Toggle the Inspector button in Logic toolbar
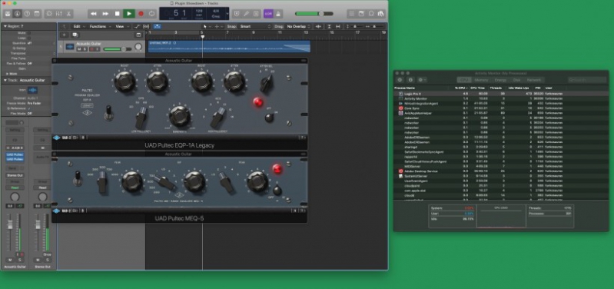 click(17, 14)
